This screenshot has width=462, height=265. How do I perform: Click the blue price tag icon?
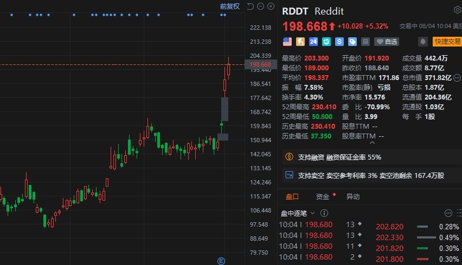pyautogui.click(x=352, y=42)
